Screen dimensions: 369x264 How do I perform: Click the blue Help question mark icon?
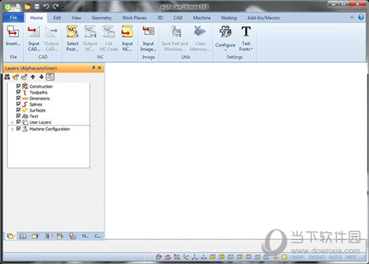(361, 17)
